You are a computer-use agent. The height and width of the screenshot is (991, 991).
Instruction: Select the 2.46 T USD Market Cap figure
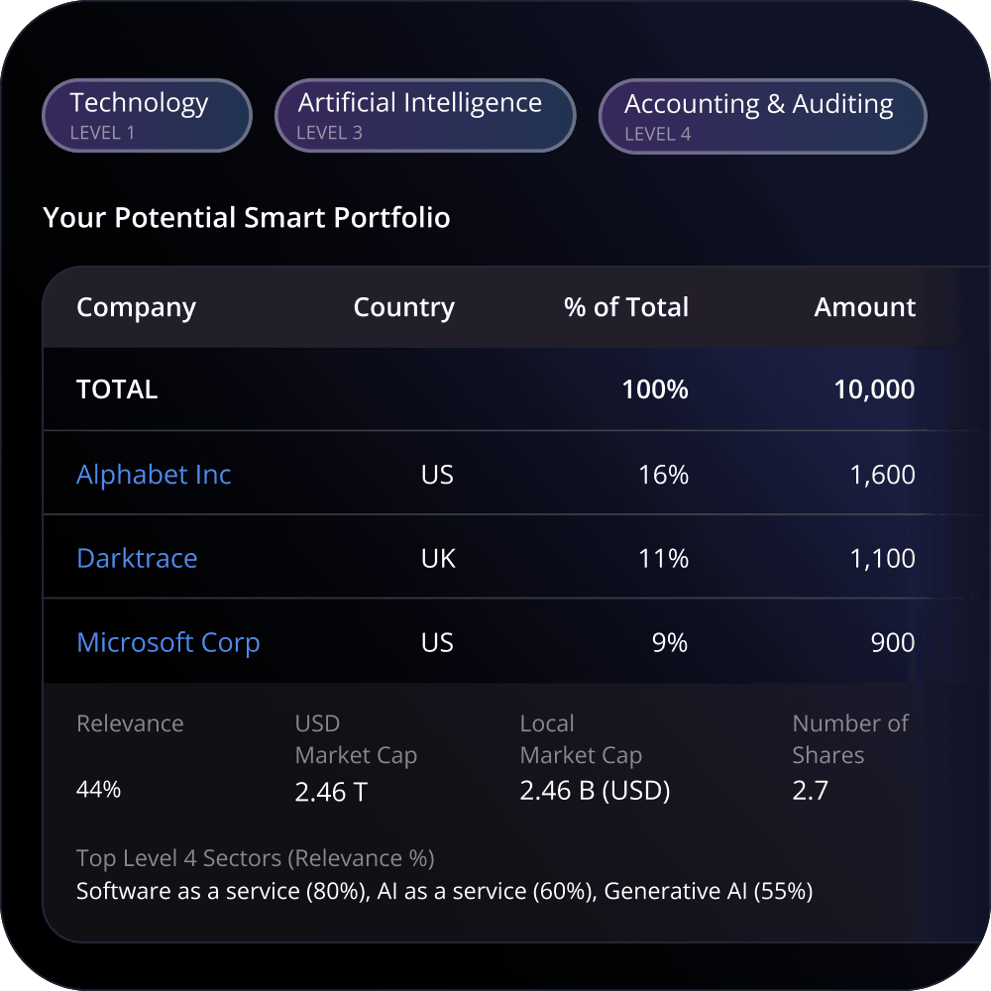(x=330, y=792)
